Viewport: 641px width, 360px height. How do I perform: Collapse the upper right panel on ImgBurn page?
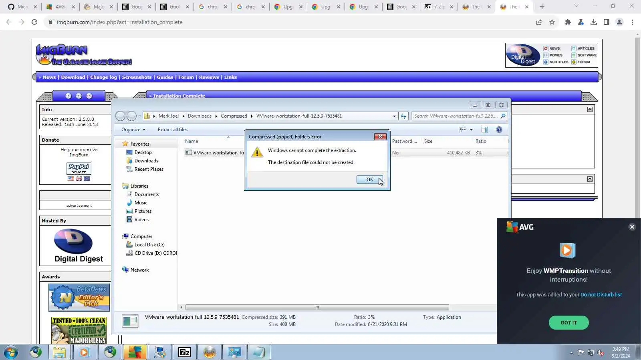[590, 110]
